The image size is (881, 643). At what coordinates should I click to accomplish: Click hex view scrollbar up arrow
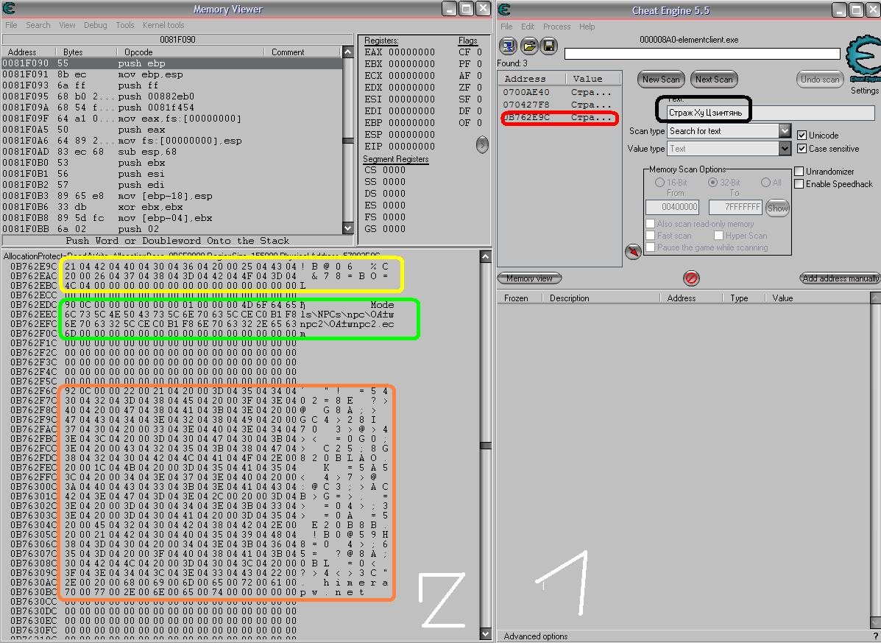pos(486,257)
